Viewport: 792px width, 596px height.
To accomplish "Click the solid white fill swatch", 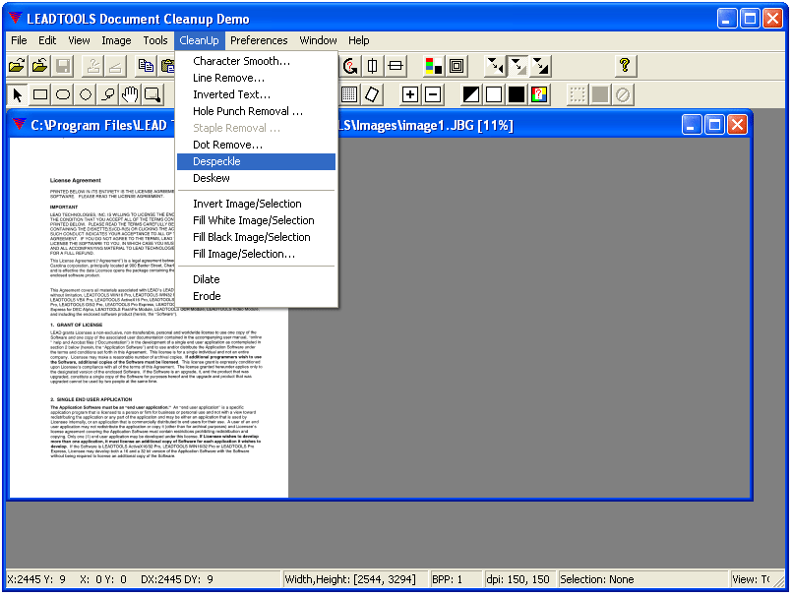I will [494, 94].
